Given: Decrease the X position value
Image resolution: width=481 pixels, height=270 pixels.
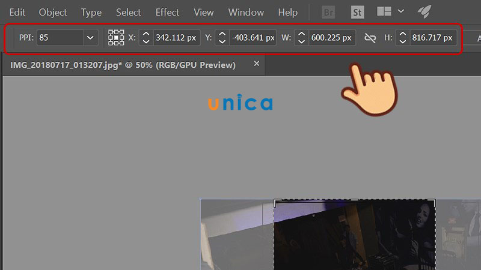Looking at the screenshot, I should [x=146, y=41].
